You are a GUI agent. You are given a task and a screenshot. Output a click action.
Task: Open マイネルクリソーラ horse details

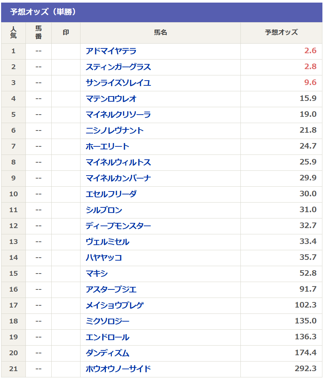tap(118, 115)
